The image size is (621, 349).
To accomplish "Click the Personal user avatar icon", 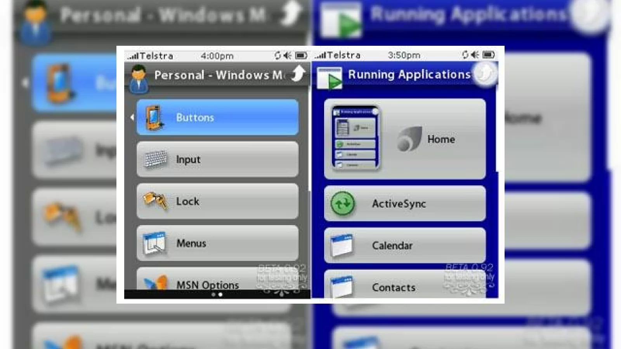I will [139, 79].
